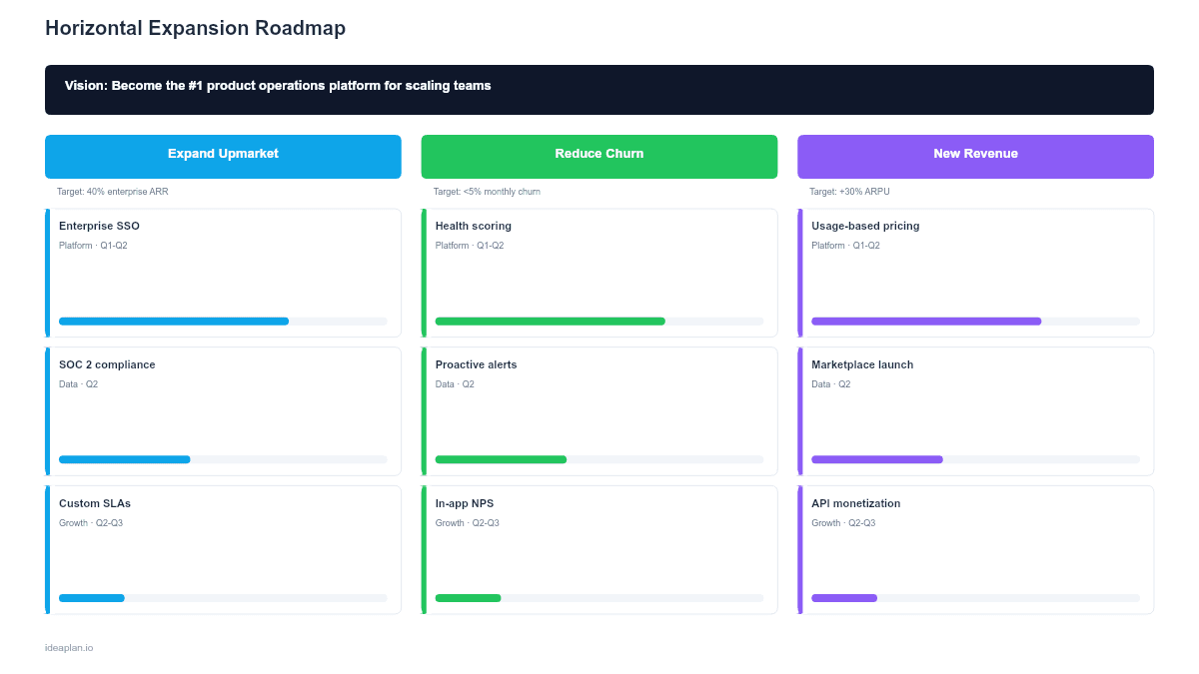The width and height of the screenshot is (1199, 674).
Task: Select the New Revenue column header
Action: [975, 156]
